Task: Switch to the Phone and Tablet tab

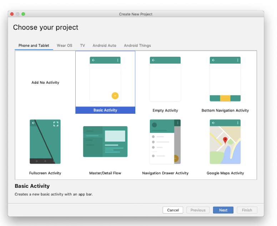Action: pyautogui.click(x=34, y=45)
